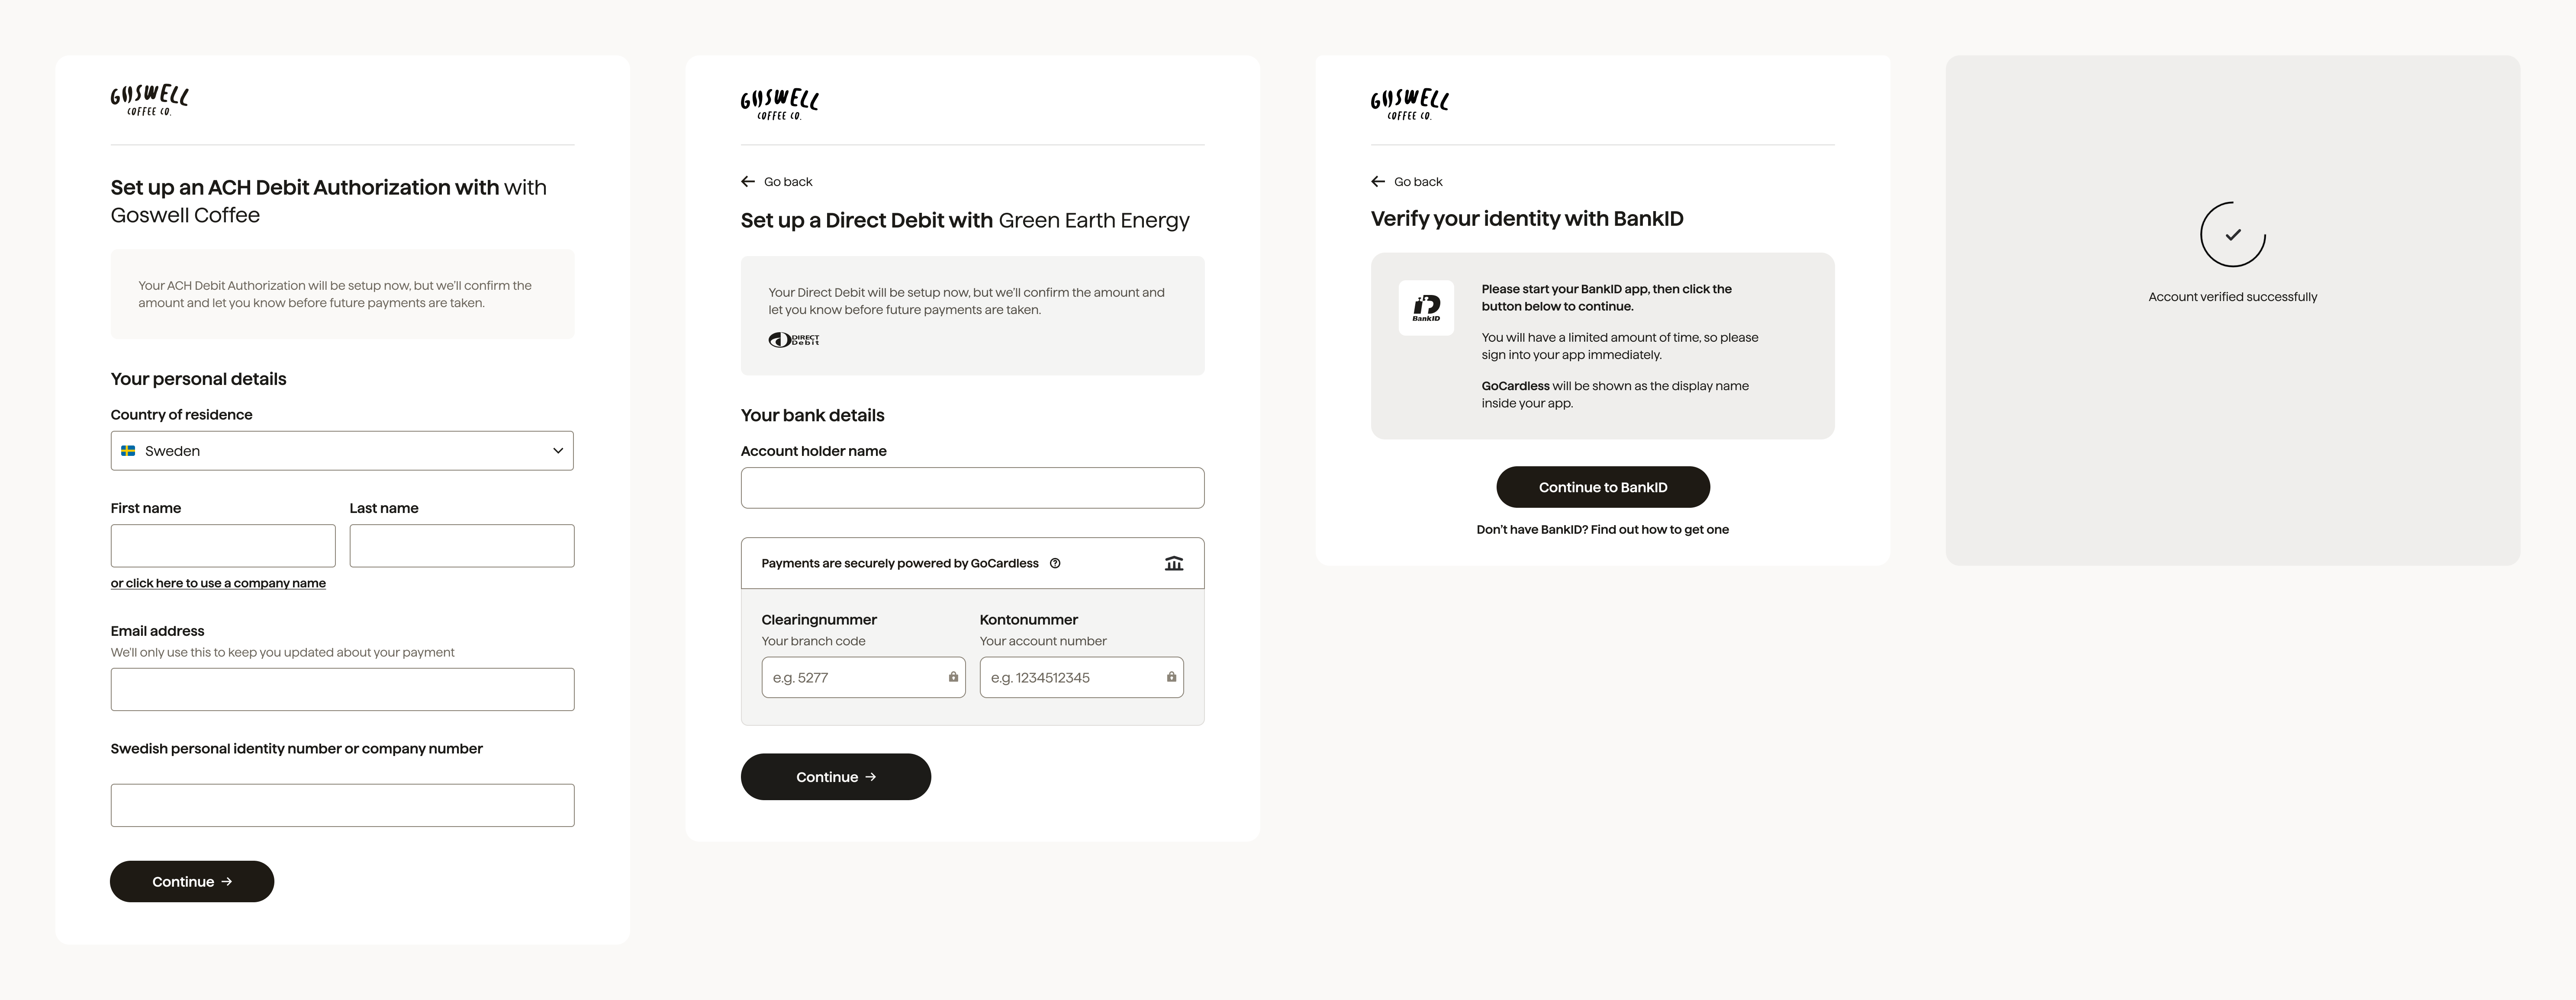Expand the country dropdown chevron arrow
This screenshot has width=2576, height=1000.
[x=558, y=452]
